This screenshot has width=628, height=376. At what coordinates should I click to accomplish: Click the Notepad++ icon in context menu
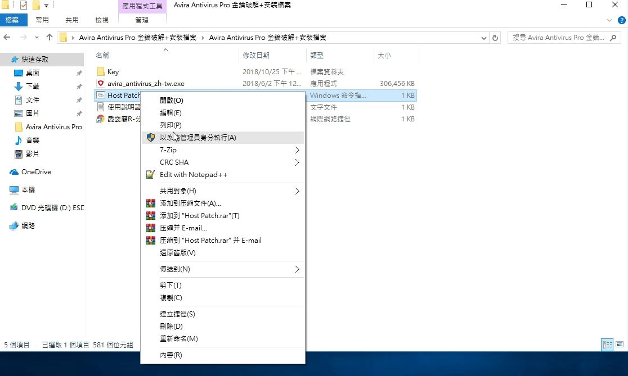point(150,175)
